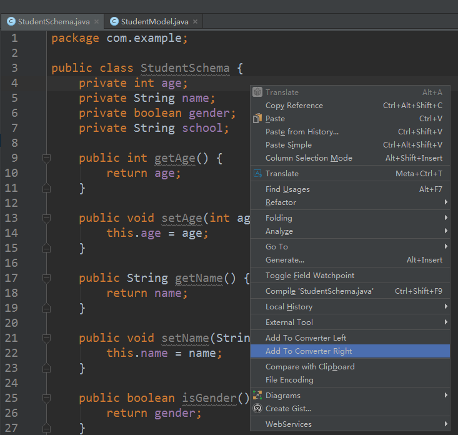458x435 pixels.
Task: Choose Copy Reference from context menu
Action: click(x=350, y=105)
